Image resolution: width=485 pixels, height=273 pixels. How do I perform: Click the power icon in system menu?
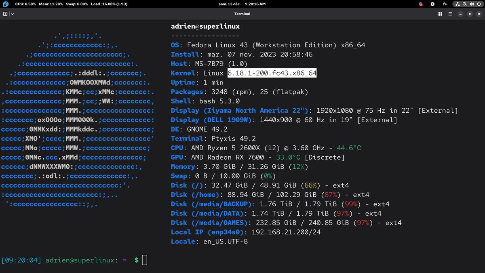tap(479, 4)
